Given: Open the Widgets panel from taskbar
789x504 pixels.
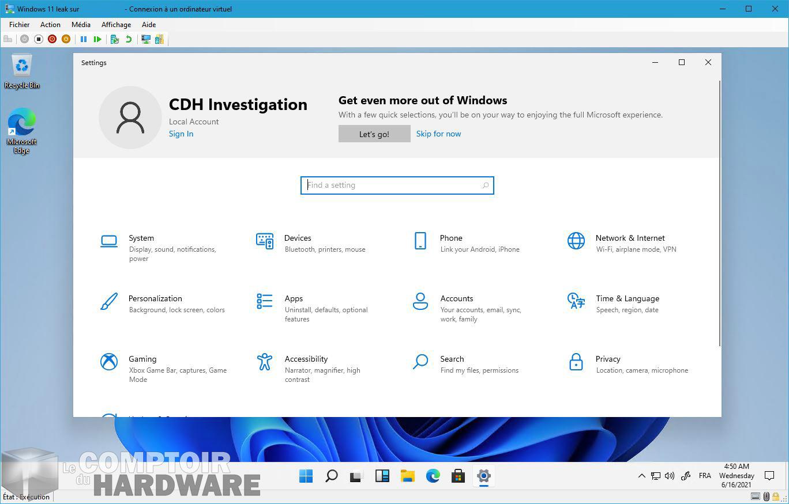Looking at the screenshot, I should 382,476.
